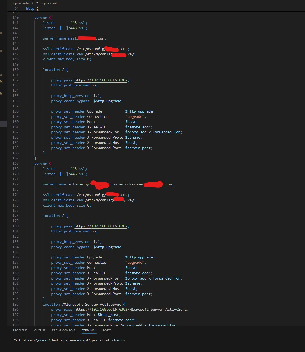Image resolution: width=305 pixels, height=352 pixels.
Task: Switch to the PROBLEMS panel tab
Action: (x=20, y=330)
